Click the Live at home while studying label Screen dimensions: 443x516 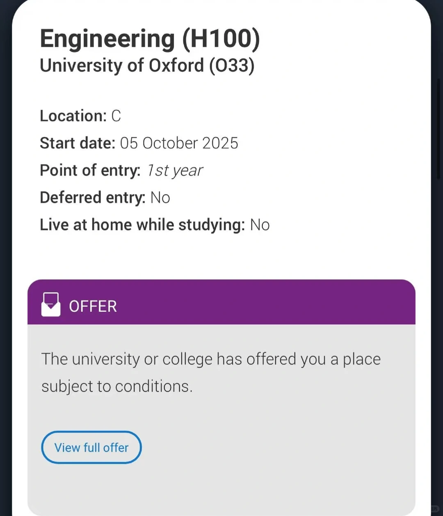pos(142,225)
